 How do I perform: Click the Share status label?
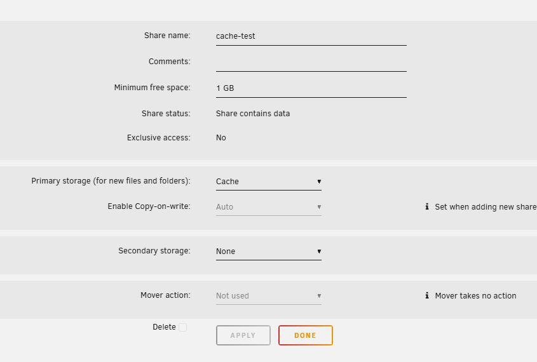166,114
